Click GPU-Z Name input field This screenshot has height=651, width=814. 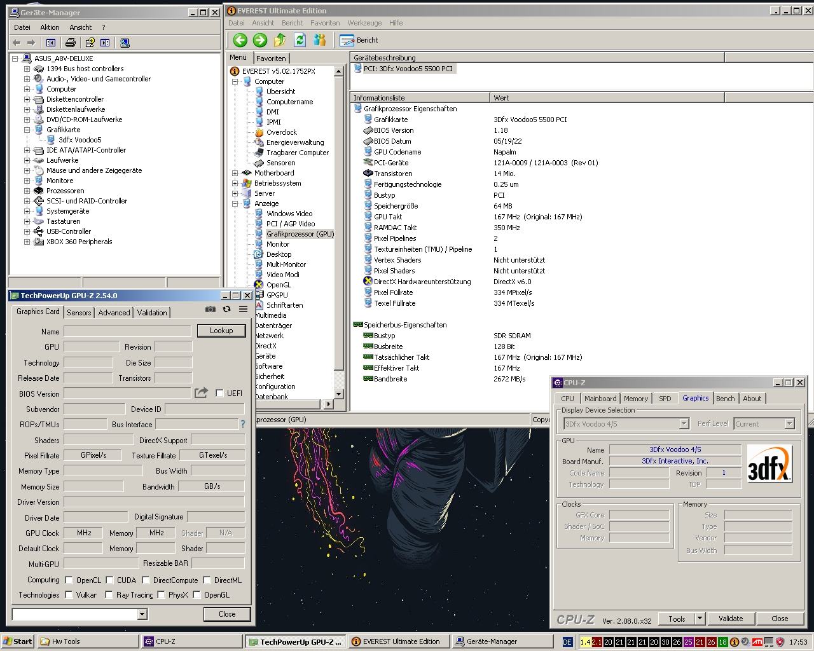click(x=127, y=331)
